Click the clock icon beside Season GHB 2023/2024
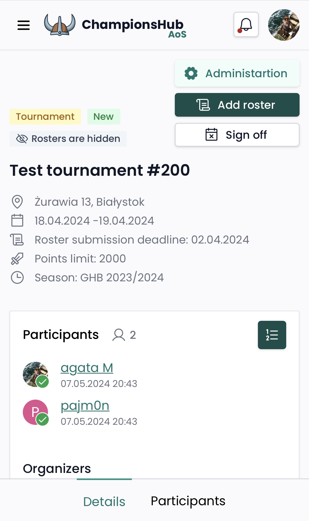The height and width of the screenshot is (521, 309). (x=17, y=277)
